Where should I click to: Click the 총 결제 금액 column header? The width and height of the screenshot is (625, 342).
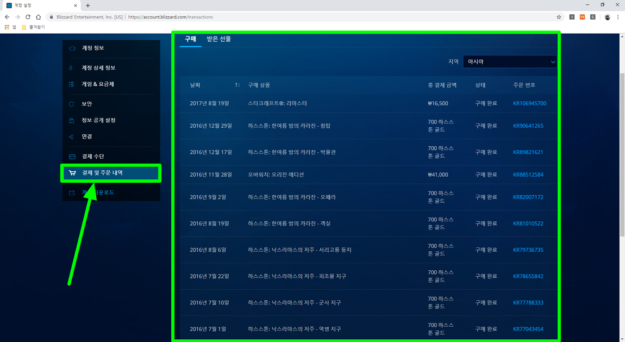tap(442, 85)
